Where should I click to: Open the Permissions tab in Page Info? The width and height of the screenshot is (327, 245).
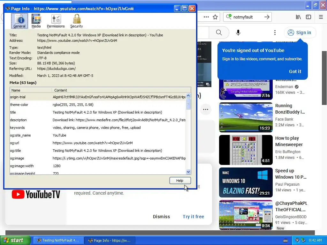click(56, 21)
